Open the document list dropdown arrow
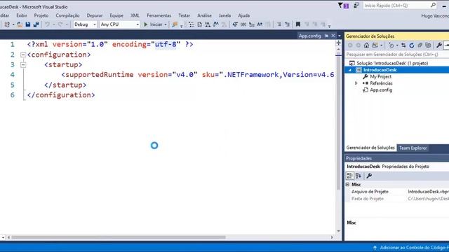This screenshot has height=252, width=449. [x=340, y=36]
